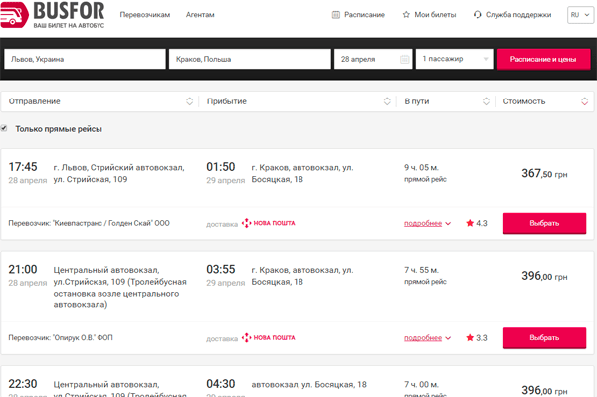Viewport: 597px width, 397px height.
Task: Click Стрийский автовокзал departure address
Action: [118, 173]
